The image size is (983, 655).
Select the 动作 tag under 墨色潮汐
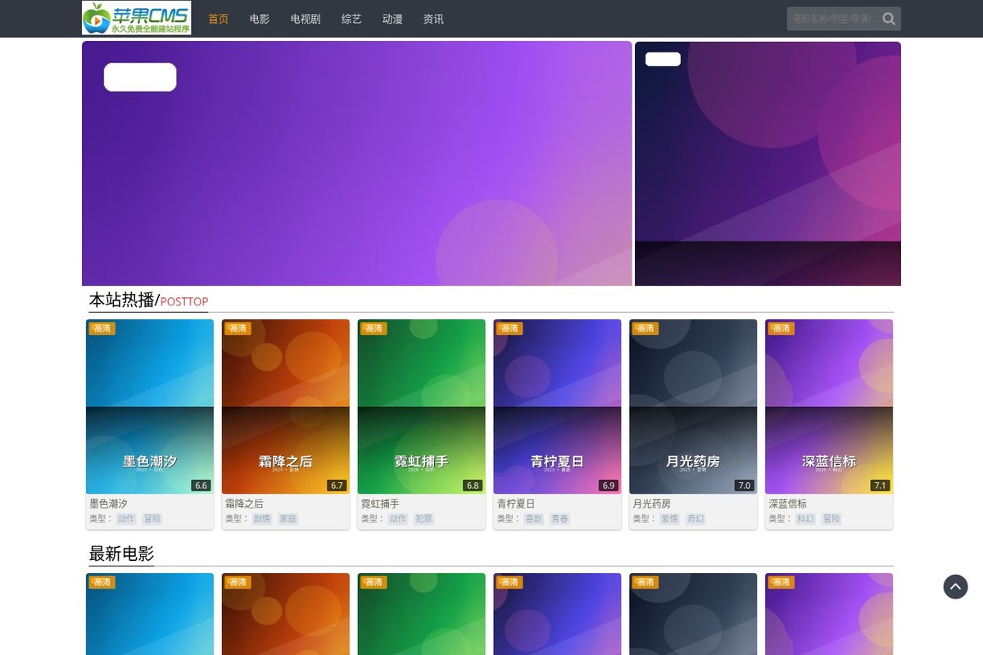[126, 519]
